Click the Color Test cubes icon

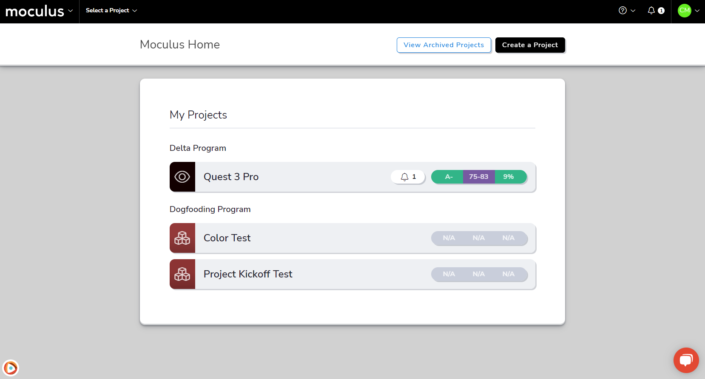[x=182, y=238]
